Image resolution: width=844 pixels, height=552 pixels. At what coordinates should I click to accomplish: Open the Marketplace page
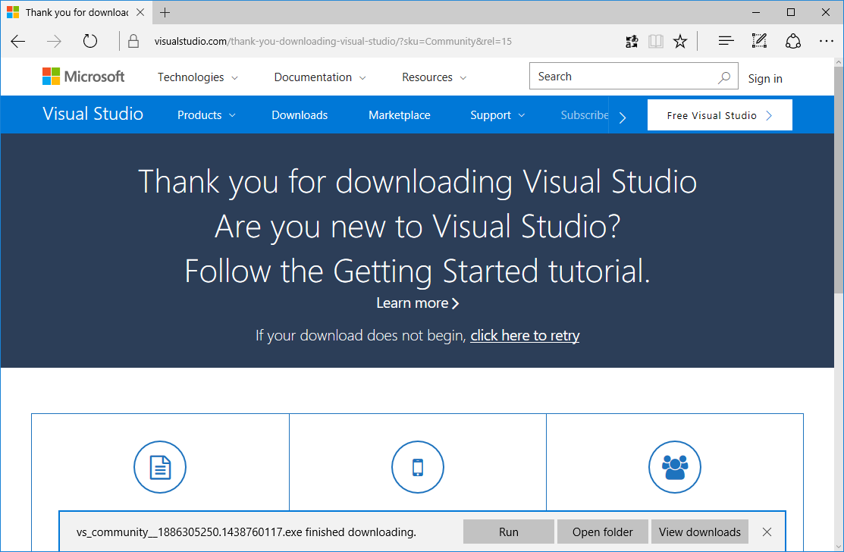400,115
